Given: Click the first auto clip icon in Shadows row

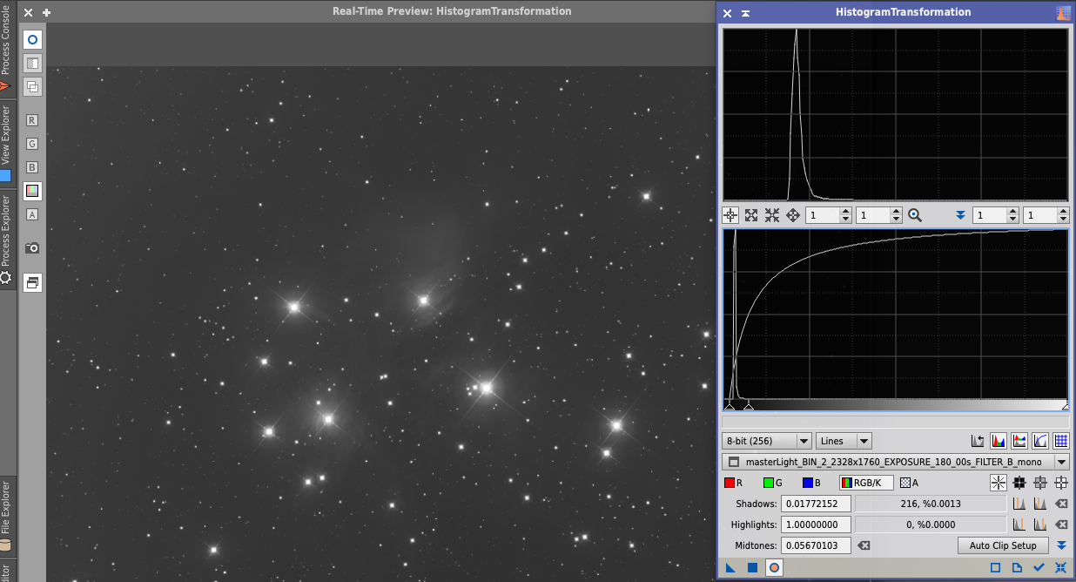Looking at the screenshot, I should click(1019, 504).
